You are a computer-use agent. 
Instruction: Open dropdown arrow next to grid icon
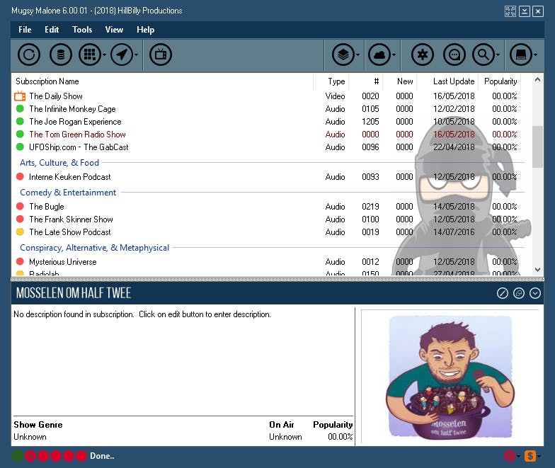pos(104,55)
